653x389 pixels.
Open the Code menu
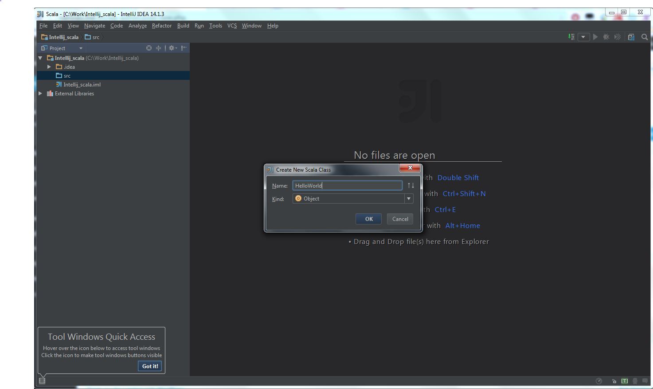tap(117, 26)
